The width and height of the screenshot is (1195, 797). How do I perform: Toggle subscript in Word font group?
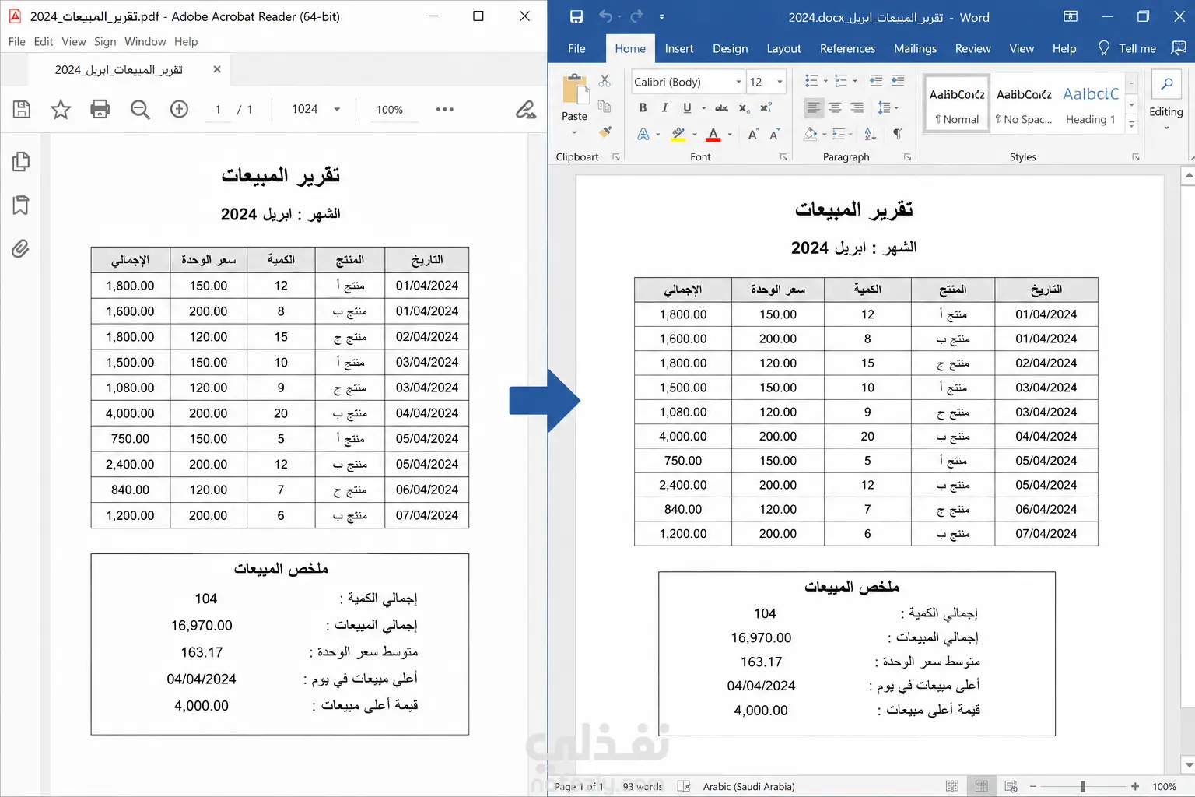745,107
